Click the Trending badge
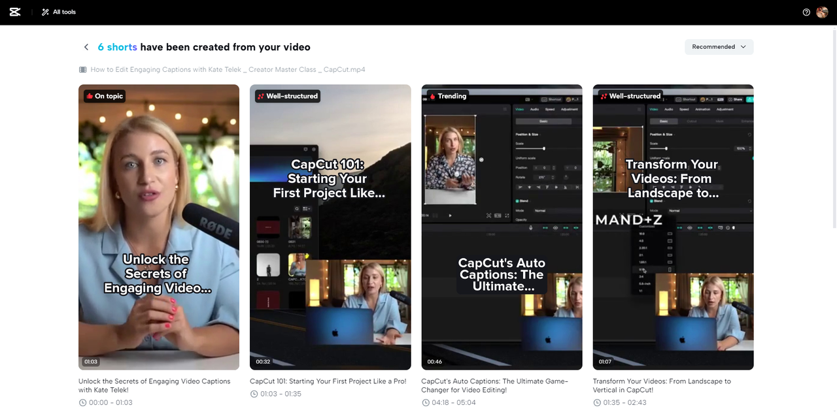 point(447,96)
